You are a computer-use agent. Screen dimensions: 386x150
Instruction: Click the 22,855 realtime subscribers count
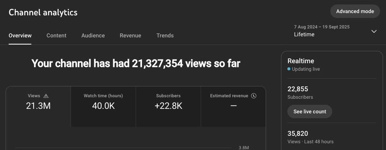pyautogui.click(x=298, y=89)
